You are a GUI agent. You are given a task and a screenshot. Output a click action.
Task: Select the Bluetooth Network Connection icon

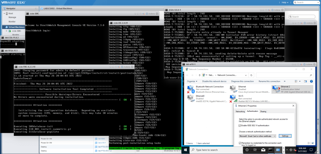190,89
